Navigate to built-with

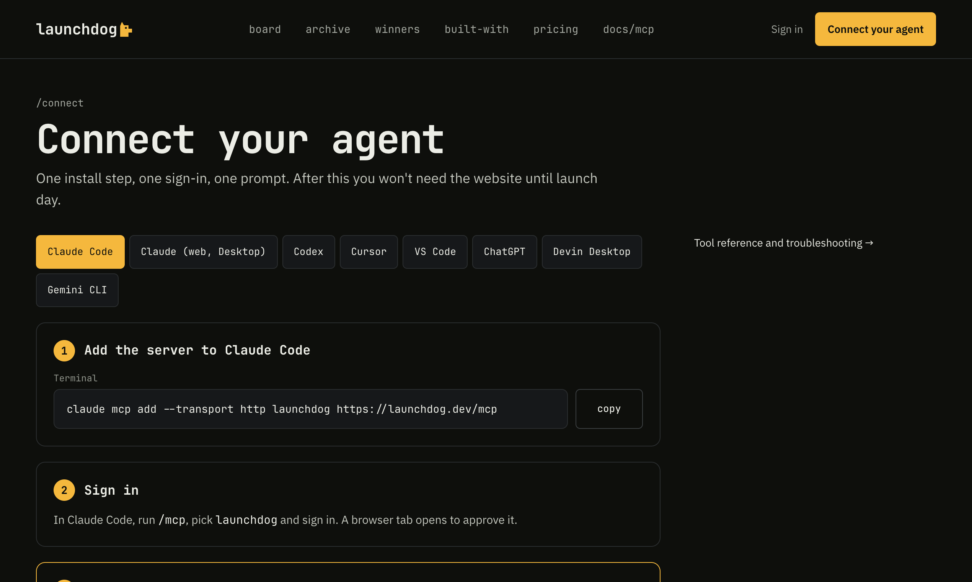coord(476,29)
